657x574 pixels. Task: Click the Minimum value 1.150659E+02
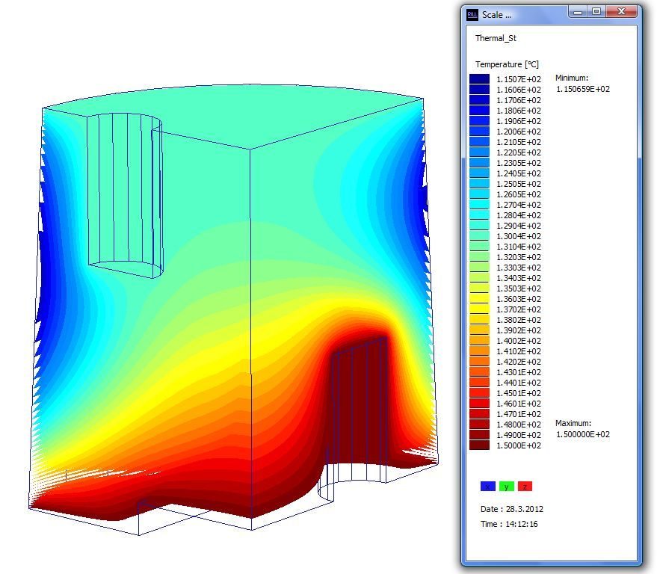582,89
